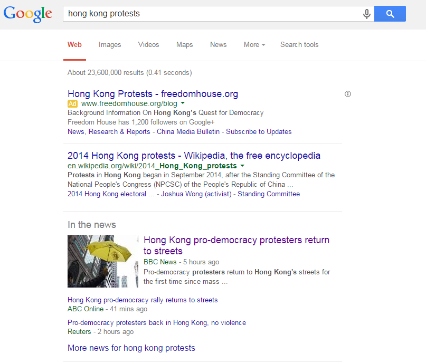The image size is (426, 363).
Task: Expand the More dropdown menu
Action: tap(254, 44)
